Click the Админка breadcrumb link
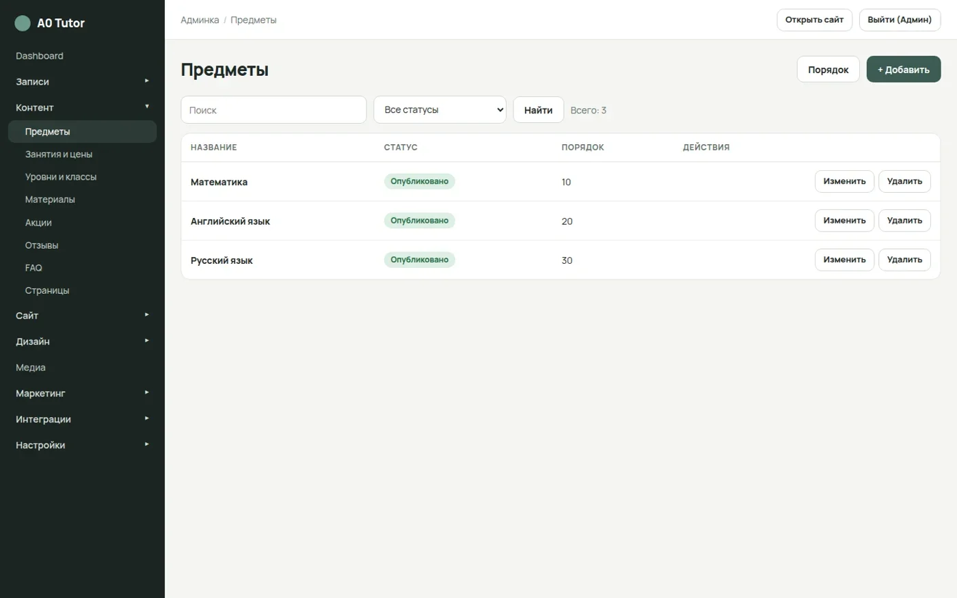The width and height of the screenshot is (957, 598). click(x=200, y=20)
